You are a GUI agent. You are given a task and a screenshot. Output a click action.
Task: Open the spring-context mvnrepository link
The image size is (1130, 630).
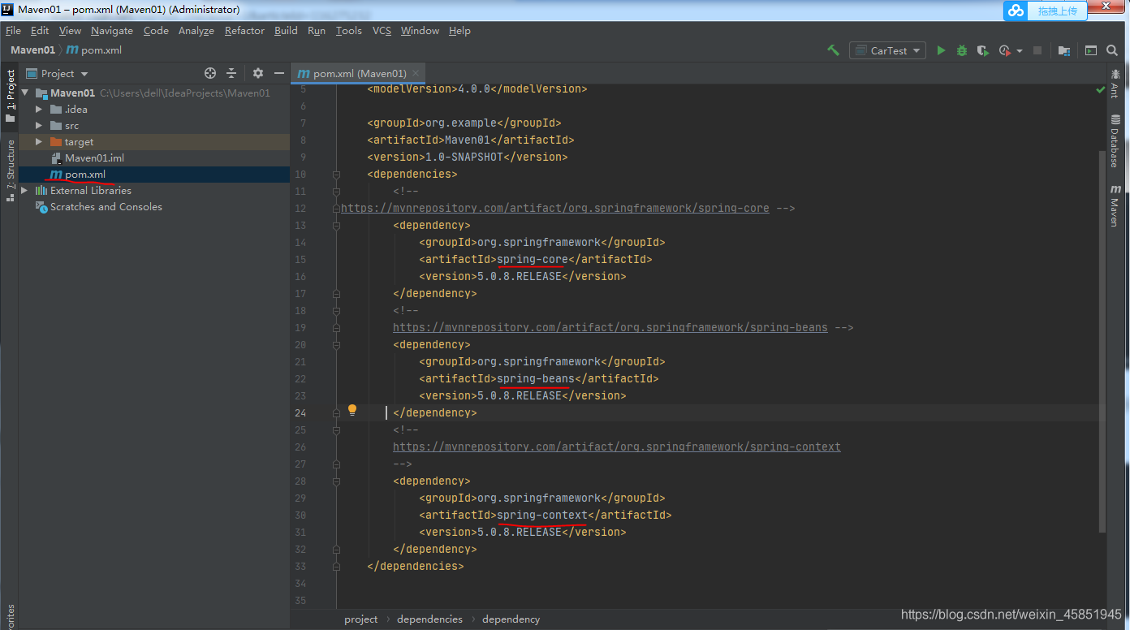(617, 447)
